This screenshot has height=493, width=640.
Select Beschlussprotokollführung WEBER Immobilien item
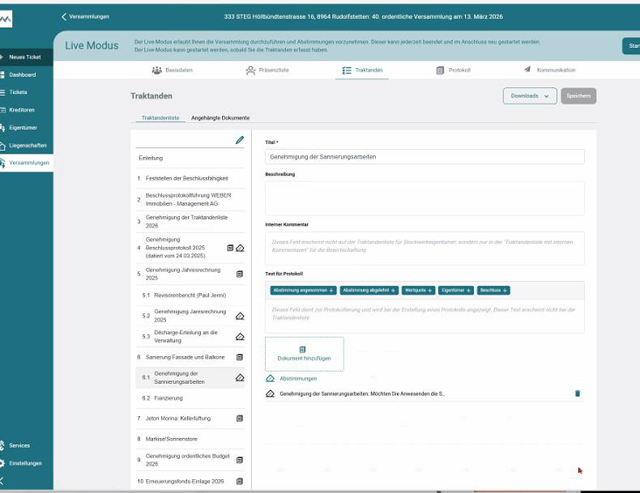coord(190,199)
